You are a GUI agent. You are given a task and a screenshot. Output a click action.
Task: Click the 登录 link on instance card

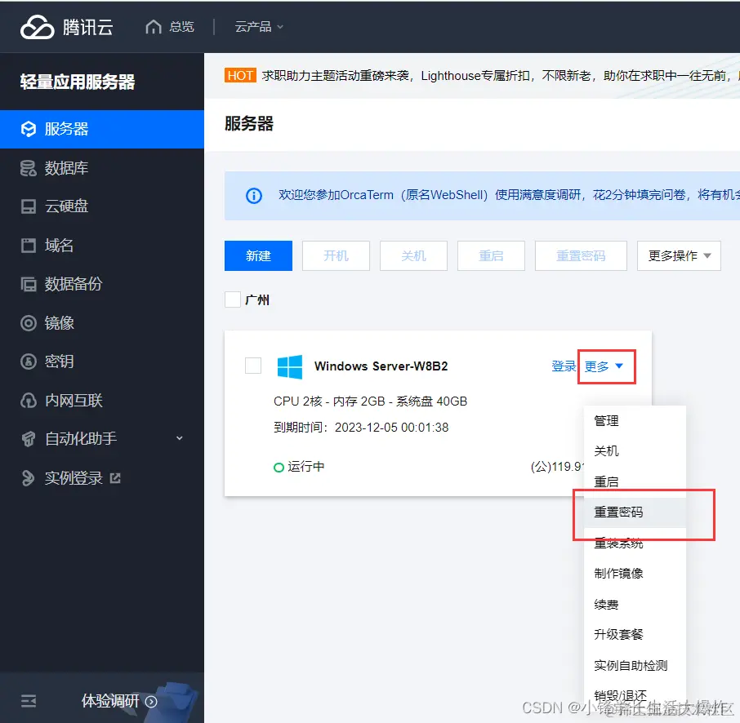click(x=564, y=366)
